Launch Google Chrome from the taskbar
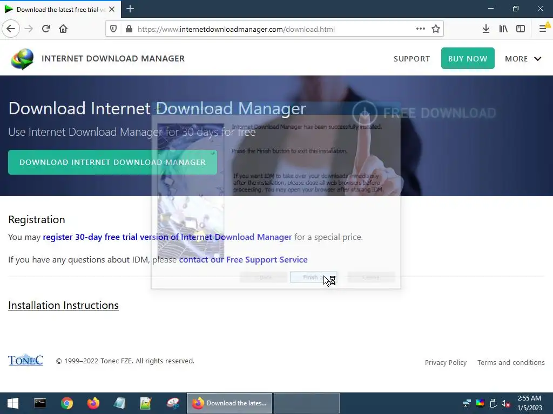 (66, 403)
